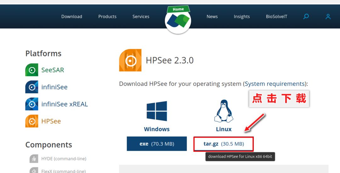Open the HPSee platform link
Screen dimensions: 340x173
pos(51,121)
